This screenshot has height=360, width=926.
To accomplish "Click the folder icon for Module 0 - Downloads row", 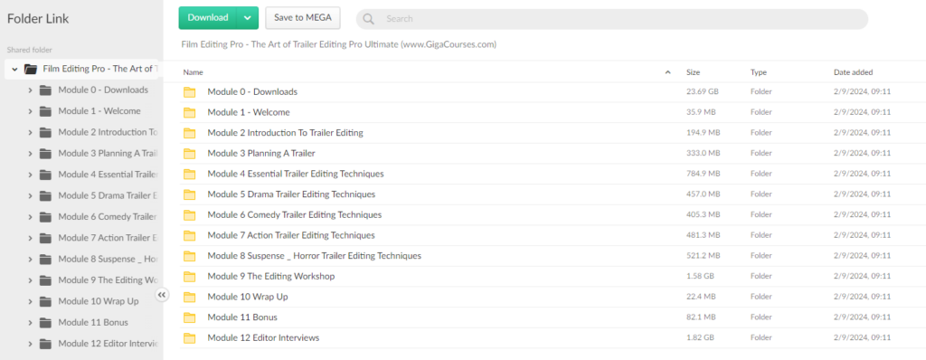I will [189, 91].
